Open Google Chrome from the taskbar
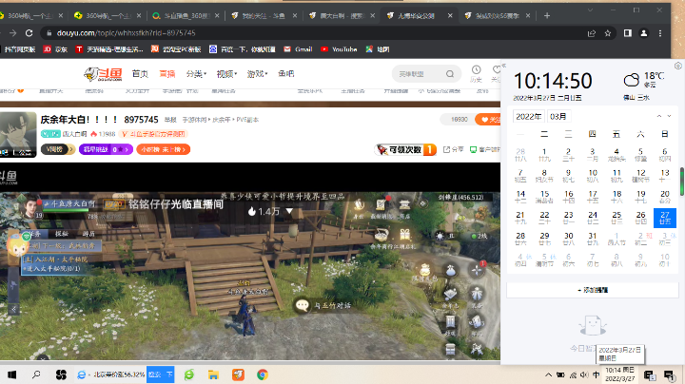 (263, 374)
